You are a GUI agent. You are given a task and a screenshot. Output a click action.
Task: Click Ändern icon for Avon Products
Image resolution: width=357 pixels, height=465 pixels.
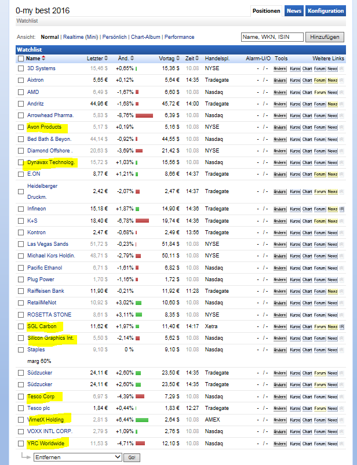(280, 127)
